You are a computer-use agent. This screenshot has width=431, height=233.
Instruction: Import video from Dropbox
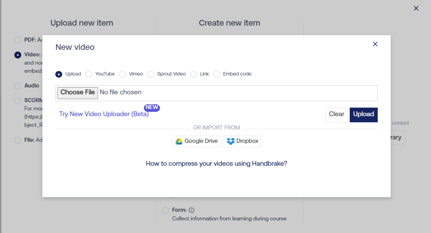click(x=242, y=141)
